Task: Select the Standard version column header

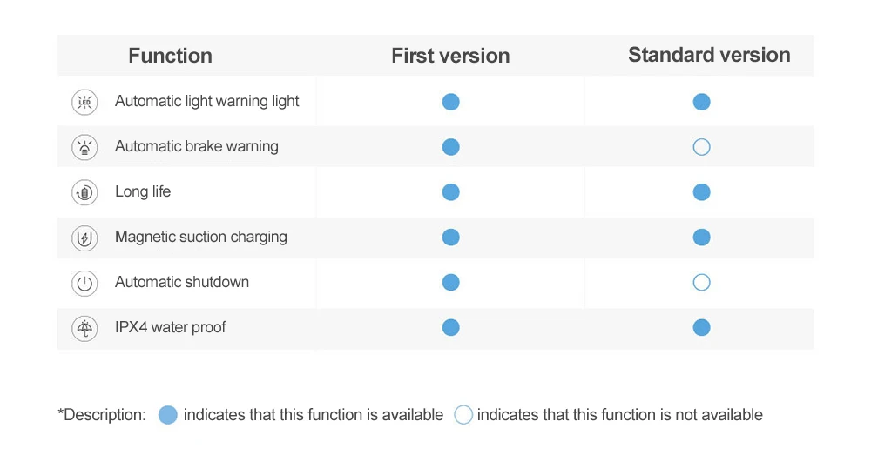Action: [x=709, y=55]
